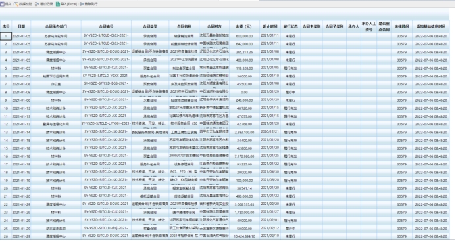Sort by the 日期 column header
456x241 pixels.
point(21,26)
